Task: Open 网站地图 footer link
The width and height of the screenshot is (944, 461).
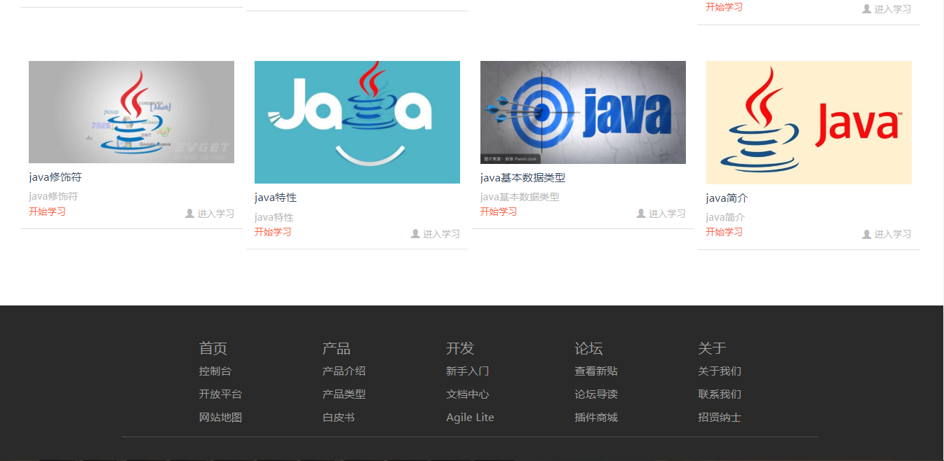Action: coord(221,418)
